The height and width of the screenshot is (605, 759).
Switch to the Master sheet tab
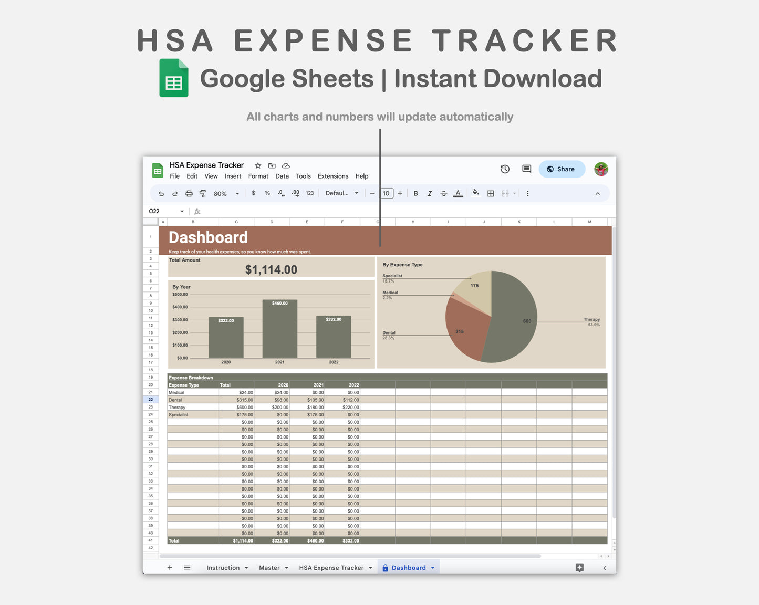click(269, 568)
